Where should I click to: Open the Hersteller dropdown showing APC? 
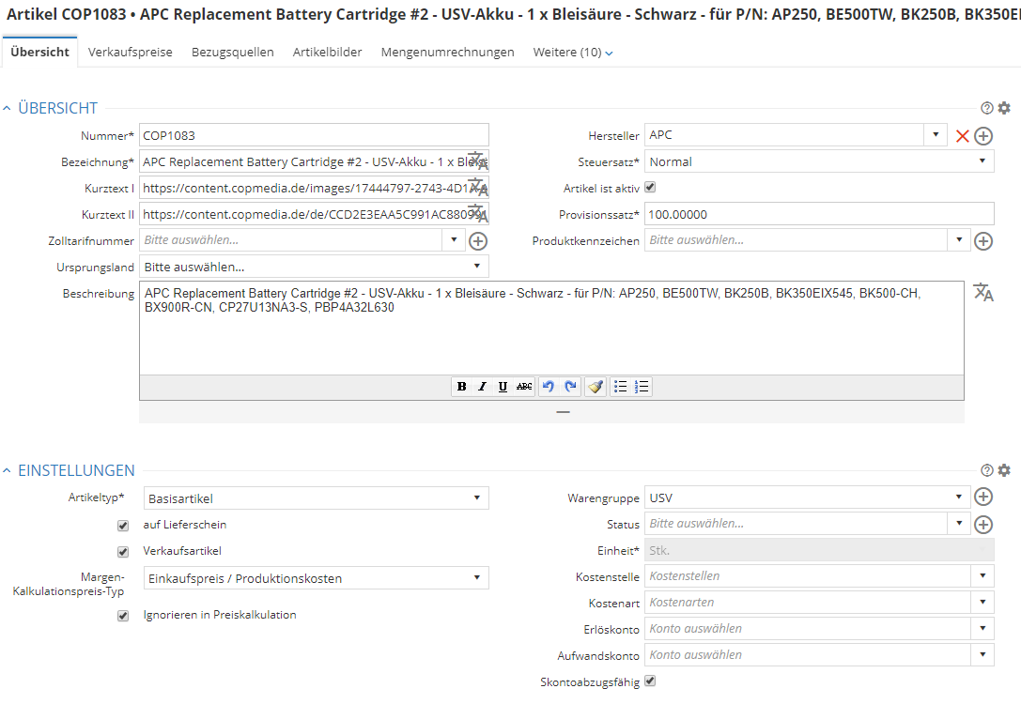click(x=936, y=134)
